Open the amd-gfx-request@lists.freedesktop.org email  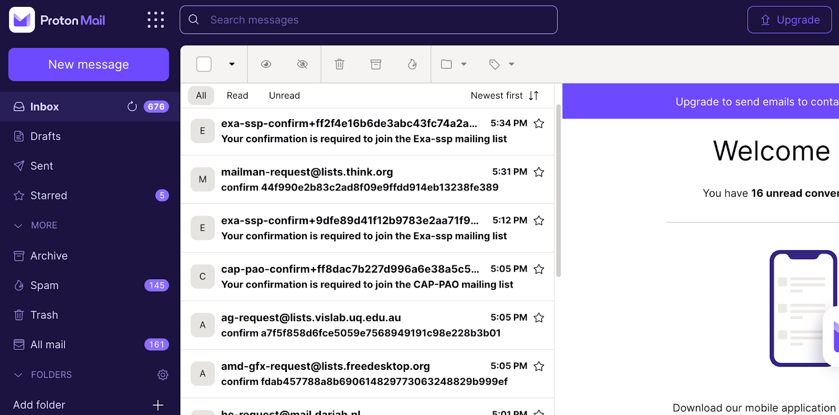pos(367,374)
